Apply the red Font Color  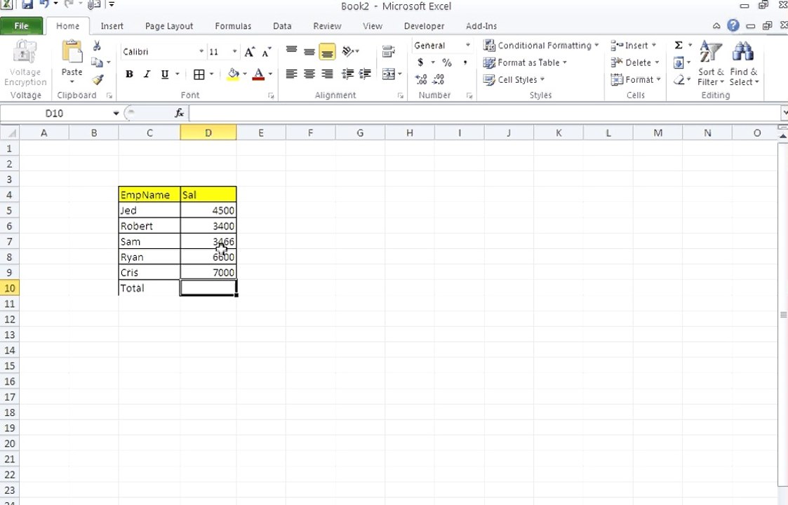[x=258, y=74]
